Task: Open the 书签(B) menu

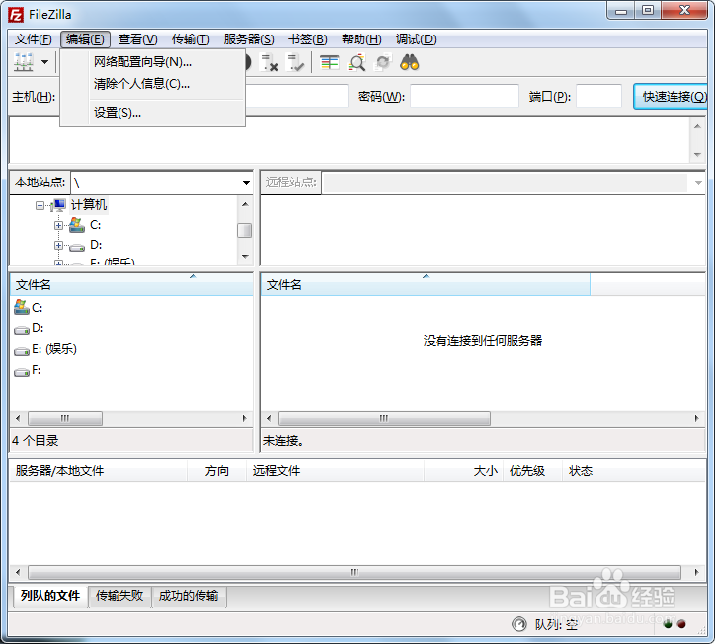Action: pos(307,39)
